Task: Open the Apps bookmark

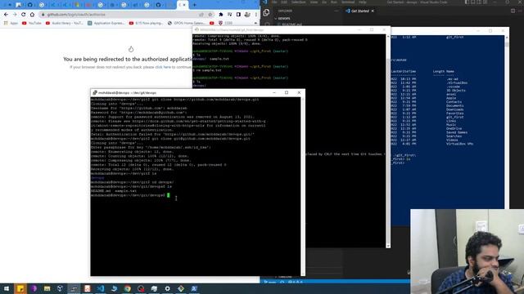Action: (x=11, y=23)
